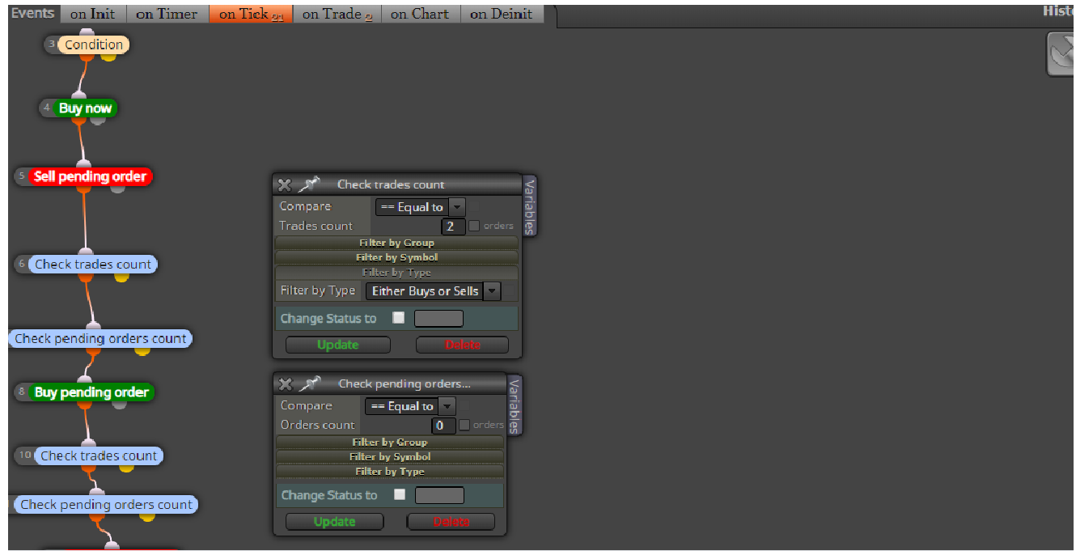Click number badge 5 on Sell pending order block
The width and height of the screenshot is (1076, 555).
23,176
